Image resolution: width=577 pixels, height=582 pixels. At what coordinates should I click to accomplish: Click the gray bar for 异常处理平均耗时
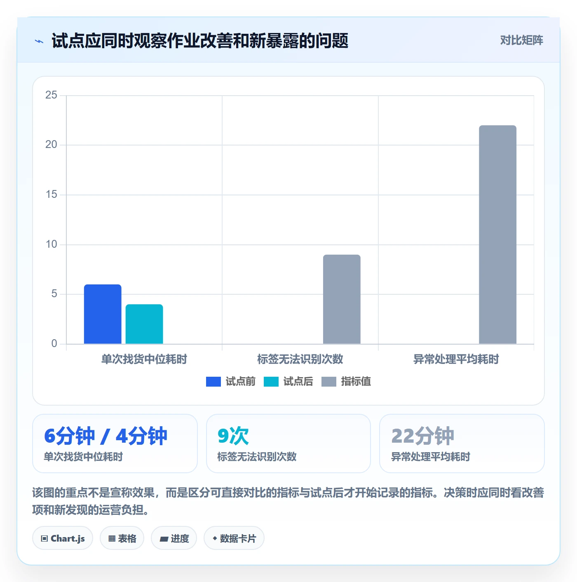(x=497, y=235)
